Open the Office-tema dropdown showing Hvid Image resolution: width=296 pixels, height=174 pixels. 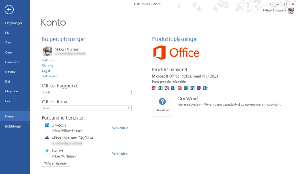(86, 108)
